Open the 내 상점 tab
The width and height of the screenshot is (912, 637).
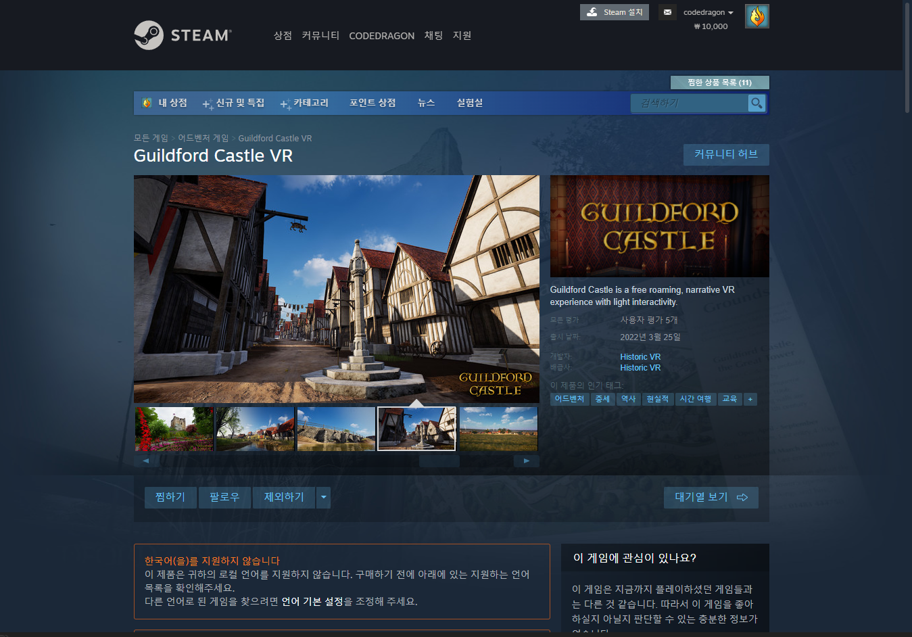[x=165, y=103]
